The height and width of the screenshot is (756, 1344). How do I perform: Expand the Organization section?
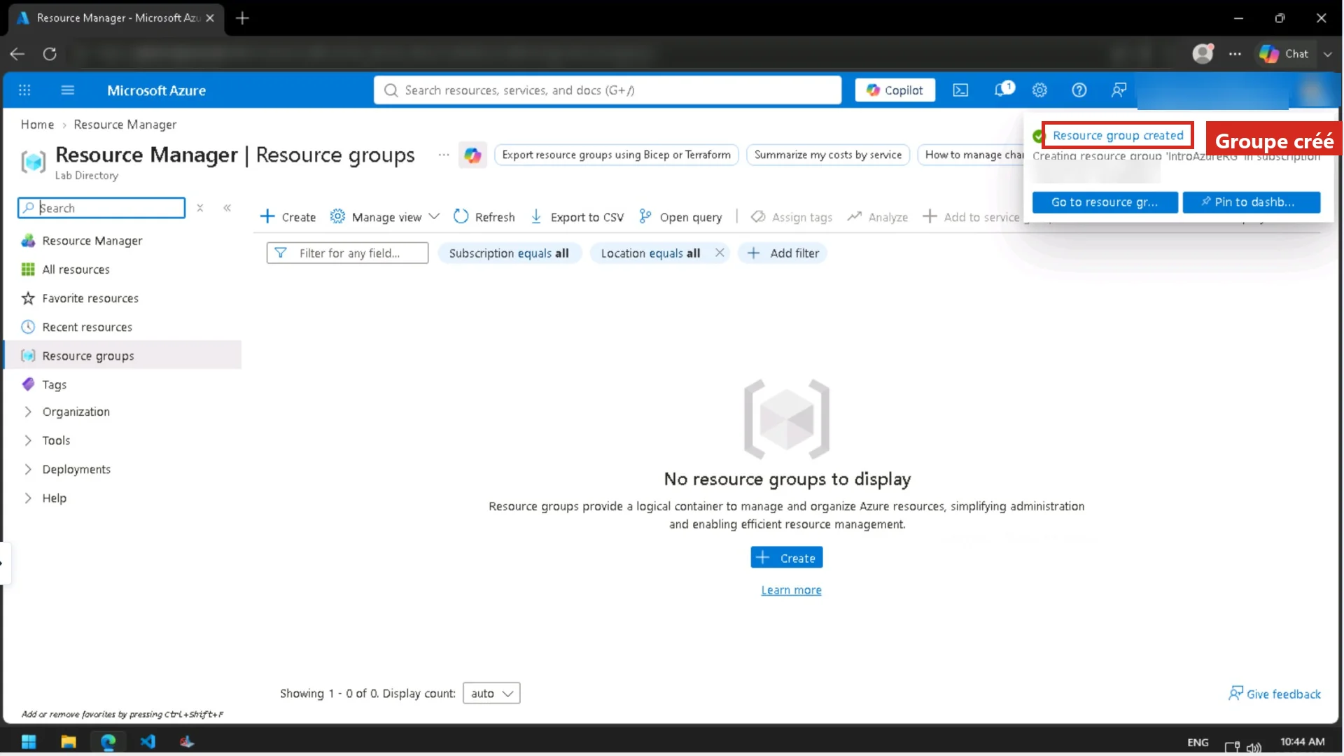76,412
